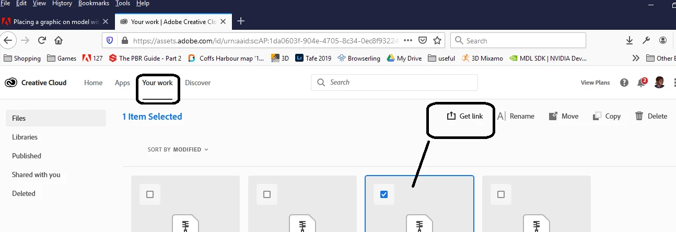Click the tracking protection shield icon

coord(110,40)
